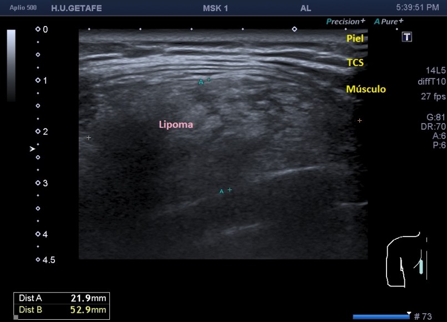Screen dimensions: 447x322
Task: Toggle the APure+ imaging indicator
Action: pos(389,22)
